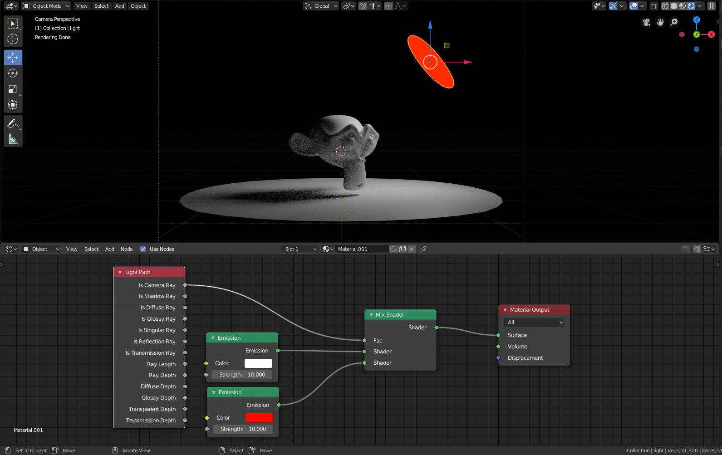The image size is (722, 455).
Task: Click the go to parent node tree icon
Action: click(x=686, y=249)
